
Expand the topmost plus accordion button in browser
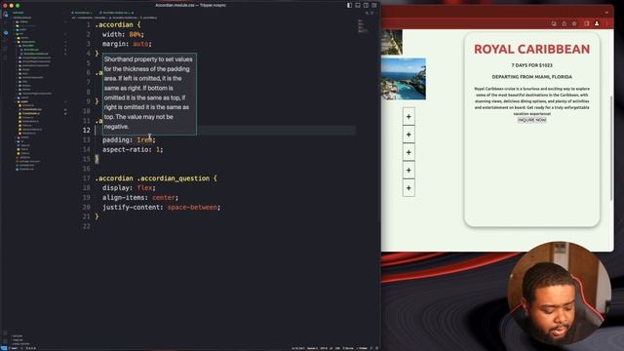(x=409, y=117)
